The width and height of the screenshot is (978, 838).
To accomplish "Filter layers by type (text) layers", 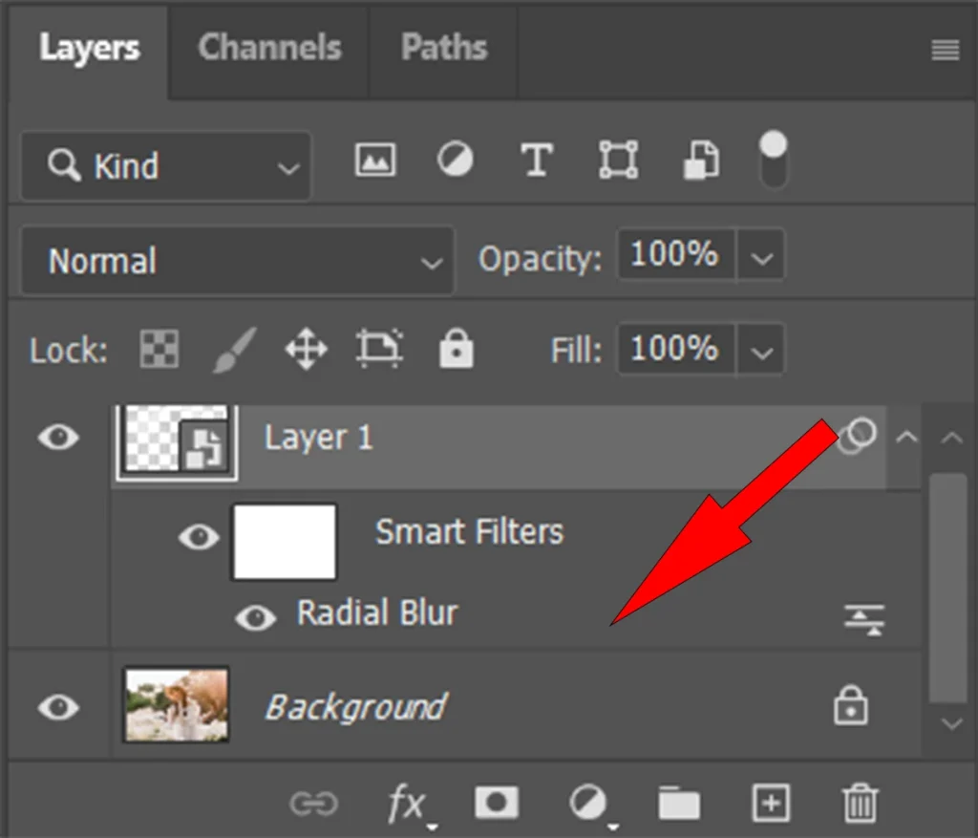I will click(537, 161).
